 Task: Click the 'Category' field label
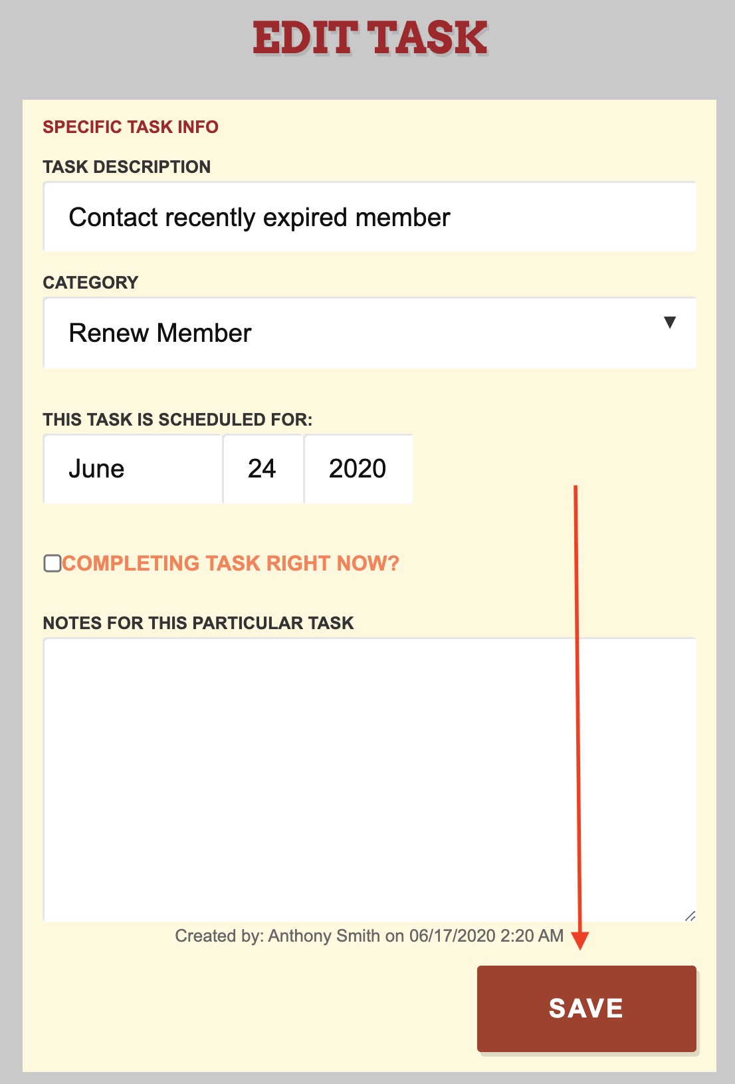click(x=90, y=283)
